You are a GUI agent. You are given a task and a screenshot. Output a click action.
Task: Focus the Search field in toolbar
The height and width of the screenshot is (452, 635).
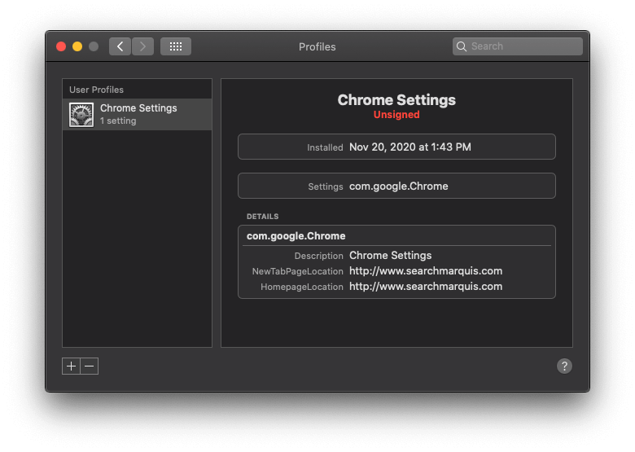click(x=518, y=46)
